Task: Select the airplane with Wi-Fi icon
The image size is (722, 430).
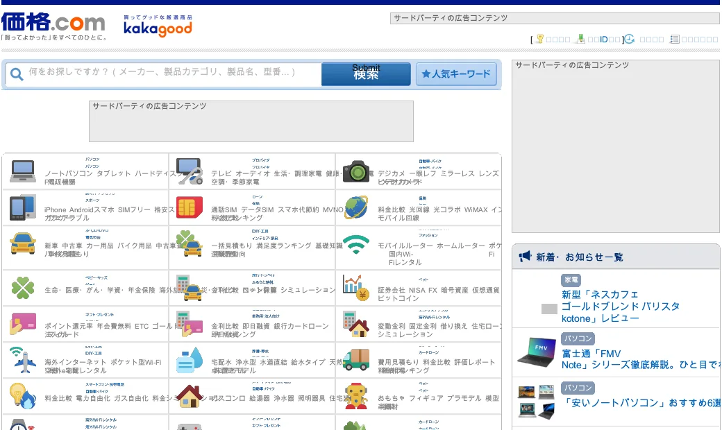Action: pyautogui.click(x=22, y=360)
